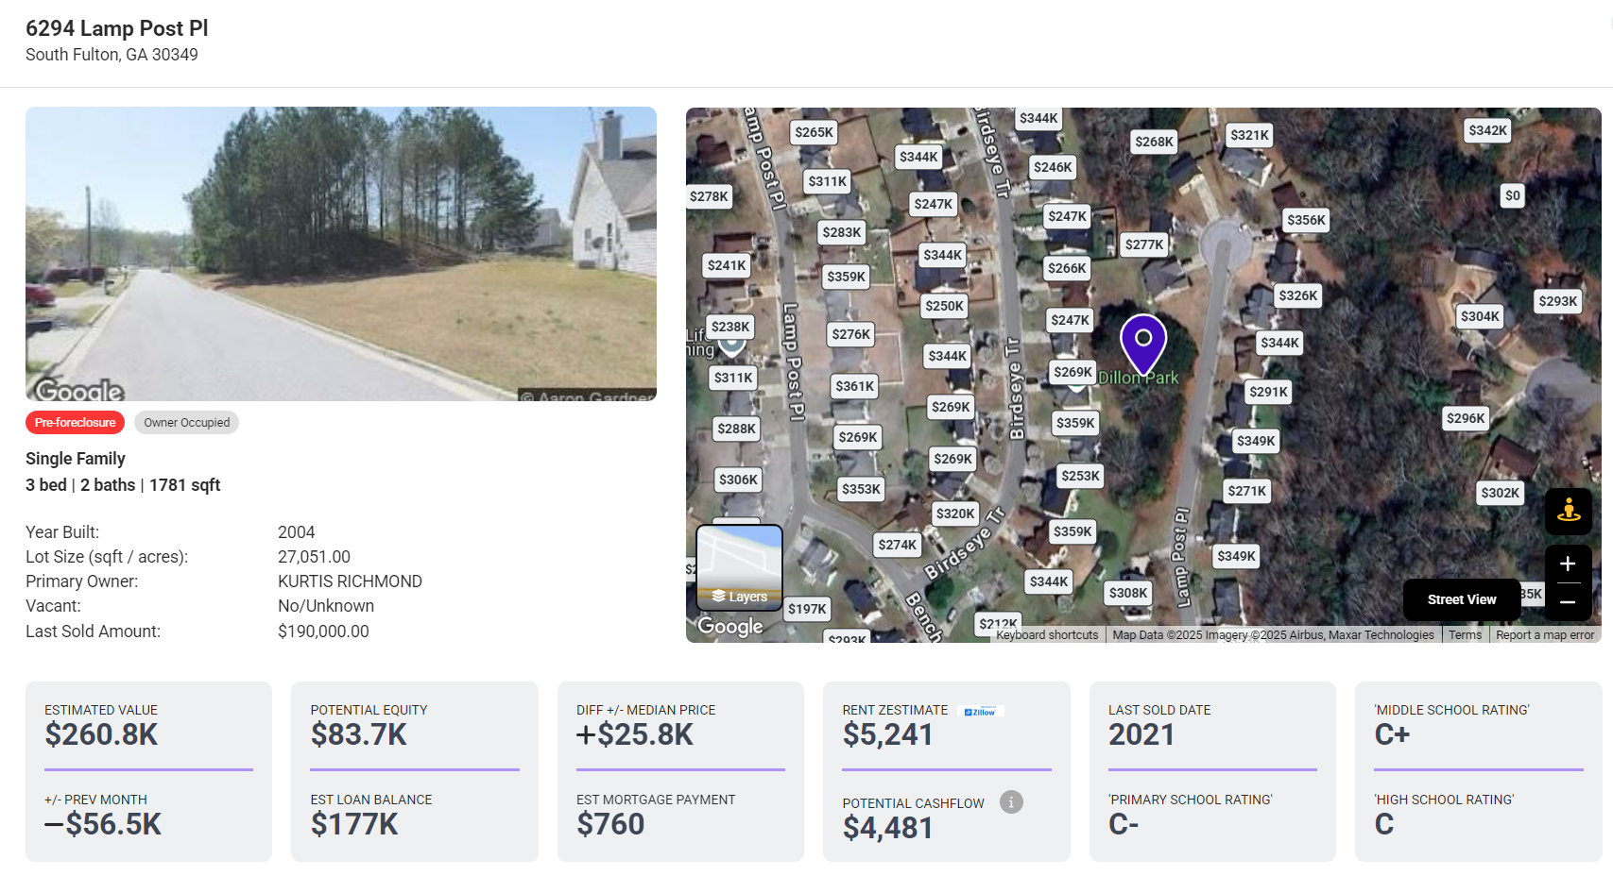Click the Potential Cashflow info icon
This screenshot has width=1613, height=876.
point(1011,802)
